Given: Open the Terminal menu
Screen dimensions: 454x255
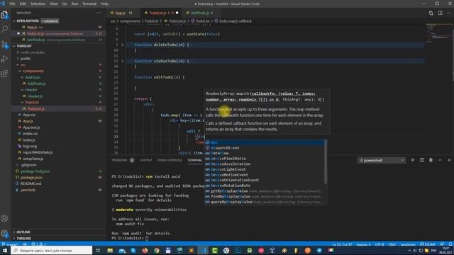Looking at the screenshot, I should pos(89,4).
